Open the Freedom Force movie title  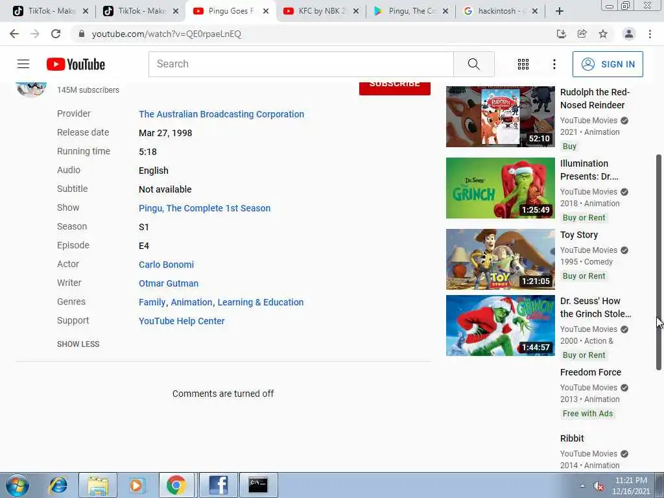tap(590, 372)
